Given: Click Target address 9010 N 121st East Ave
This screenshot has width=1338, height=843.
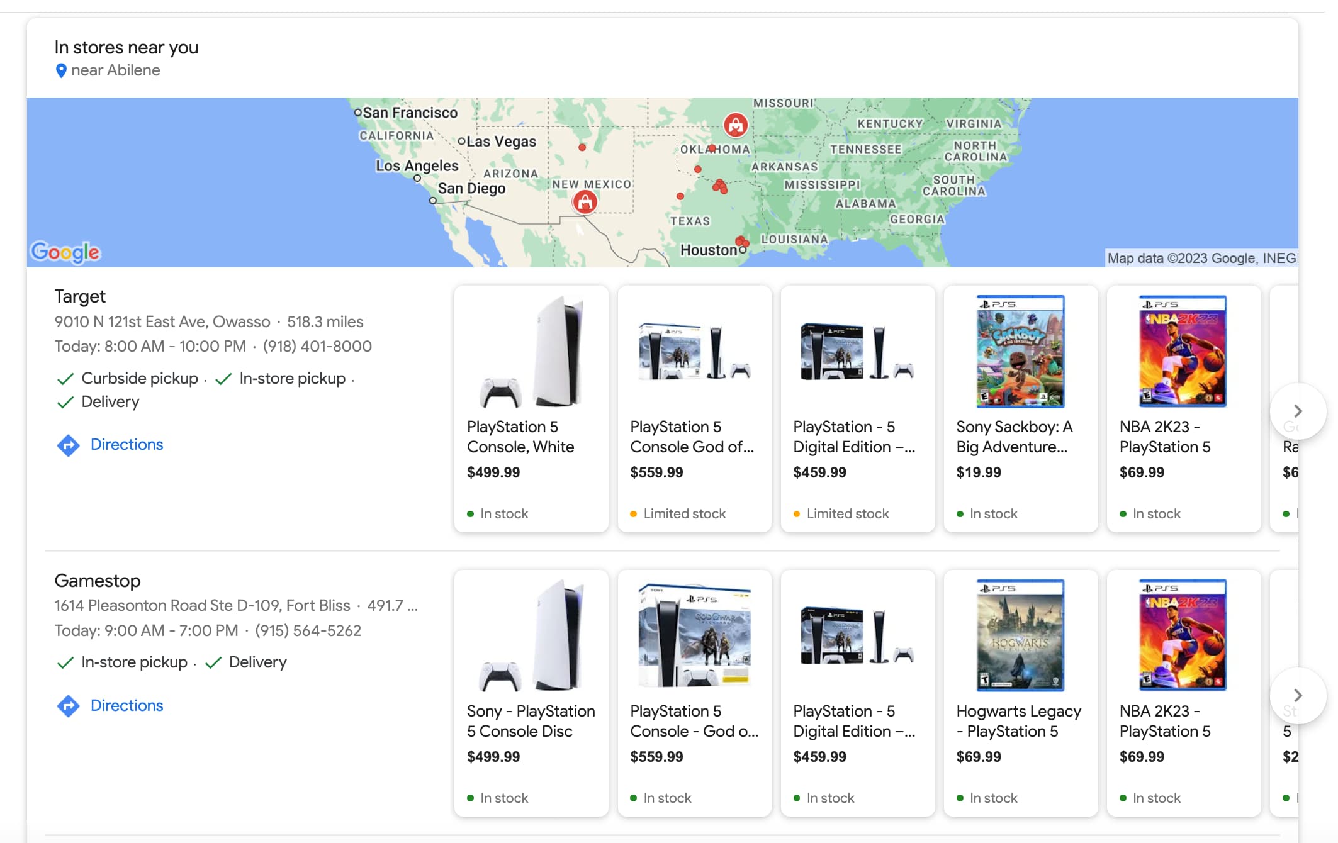Looking at the screenshot, I should 162,322.
